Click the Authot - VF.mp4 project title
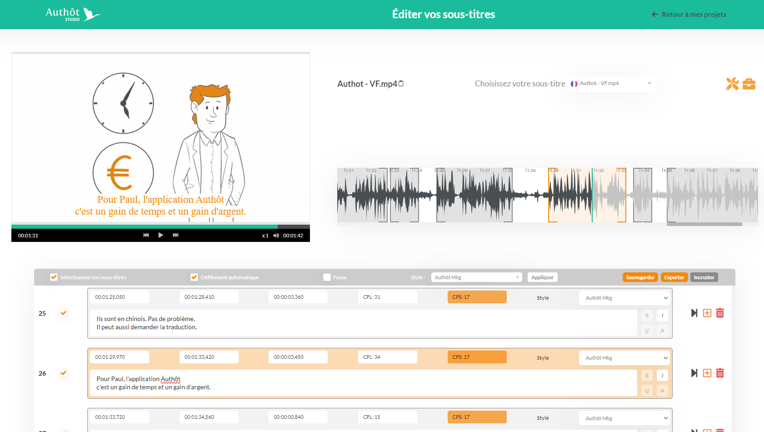The width and height of the screenshot is (764, 432). (x=367, y=84)
